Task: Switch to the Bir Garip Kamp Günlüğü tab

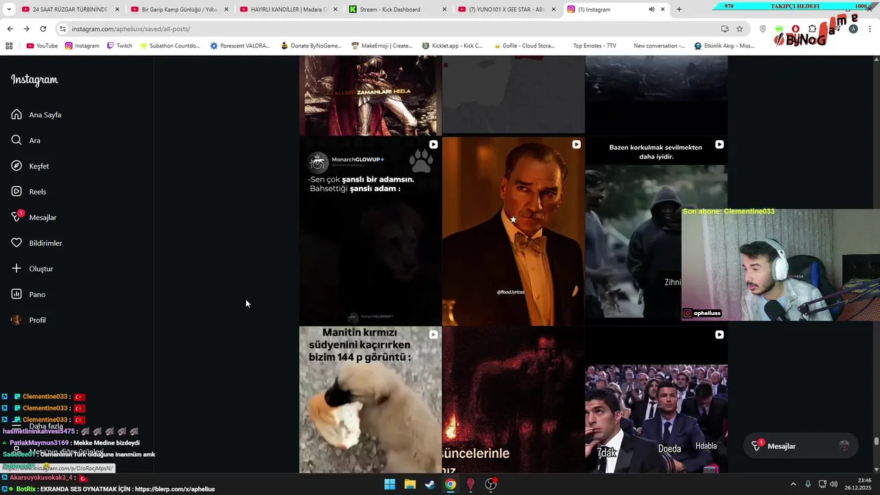Action: point(179,10)
